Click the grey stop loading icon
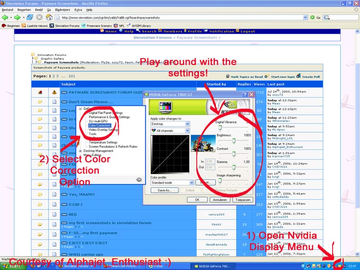This screenshot has height=270, width=360. coord(40,18)
